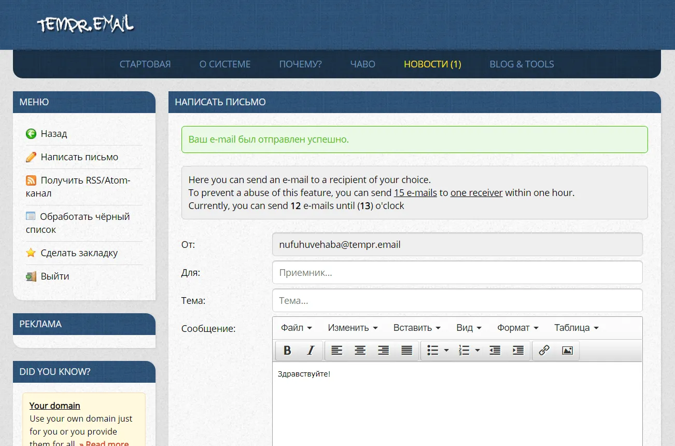Click Обработать чёрный список link
The height and width of the screenshot is (446, 675).
pyautogui.click(x=78, y=223)
